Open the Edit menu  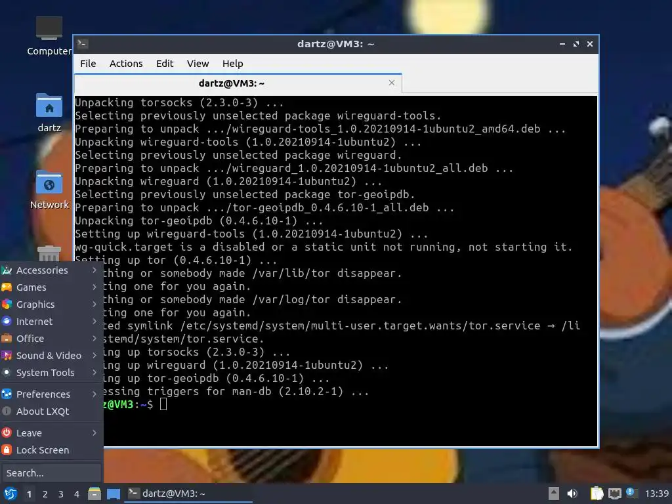pyautogui.click(x=165, y=64)
